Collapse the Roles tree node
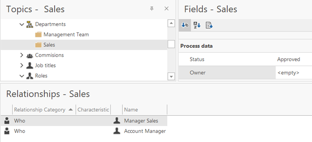The image size is (312, 142). (22, 76)
